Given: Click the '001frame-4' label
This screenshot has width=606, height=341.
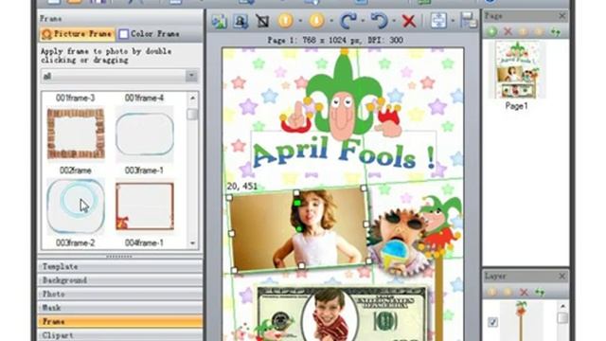Looking at the screenshot, I should point(144,99).
